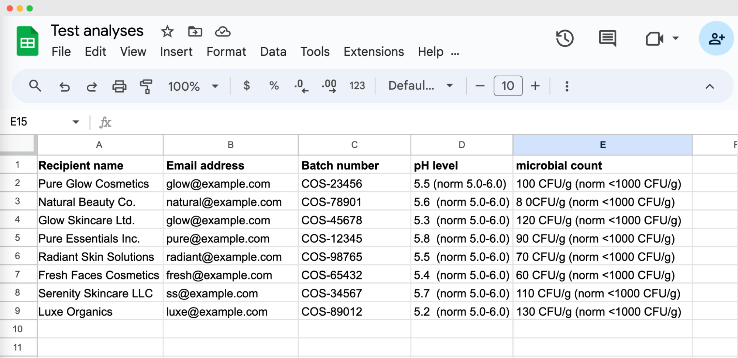The image size is (738, 358).
Task: Open more number formats 123
Action: point(357,86)
